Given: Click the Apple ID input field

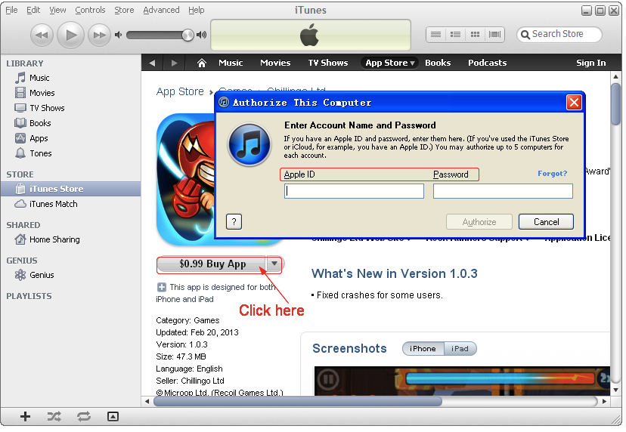Looking at the screenshot, I should [x=354, y=192].
